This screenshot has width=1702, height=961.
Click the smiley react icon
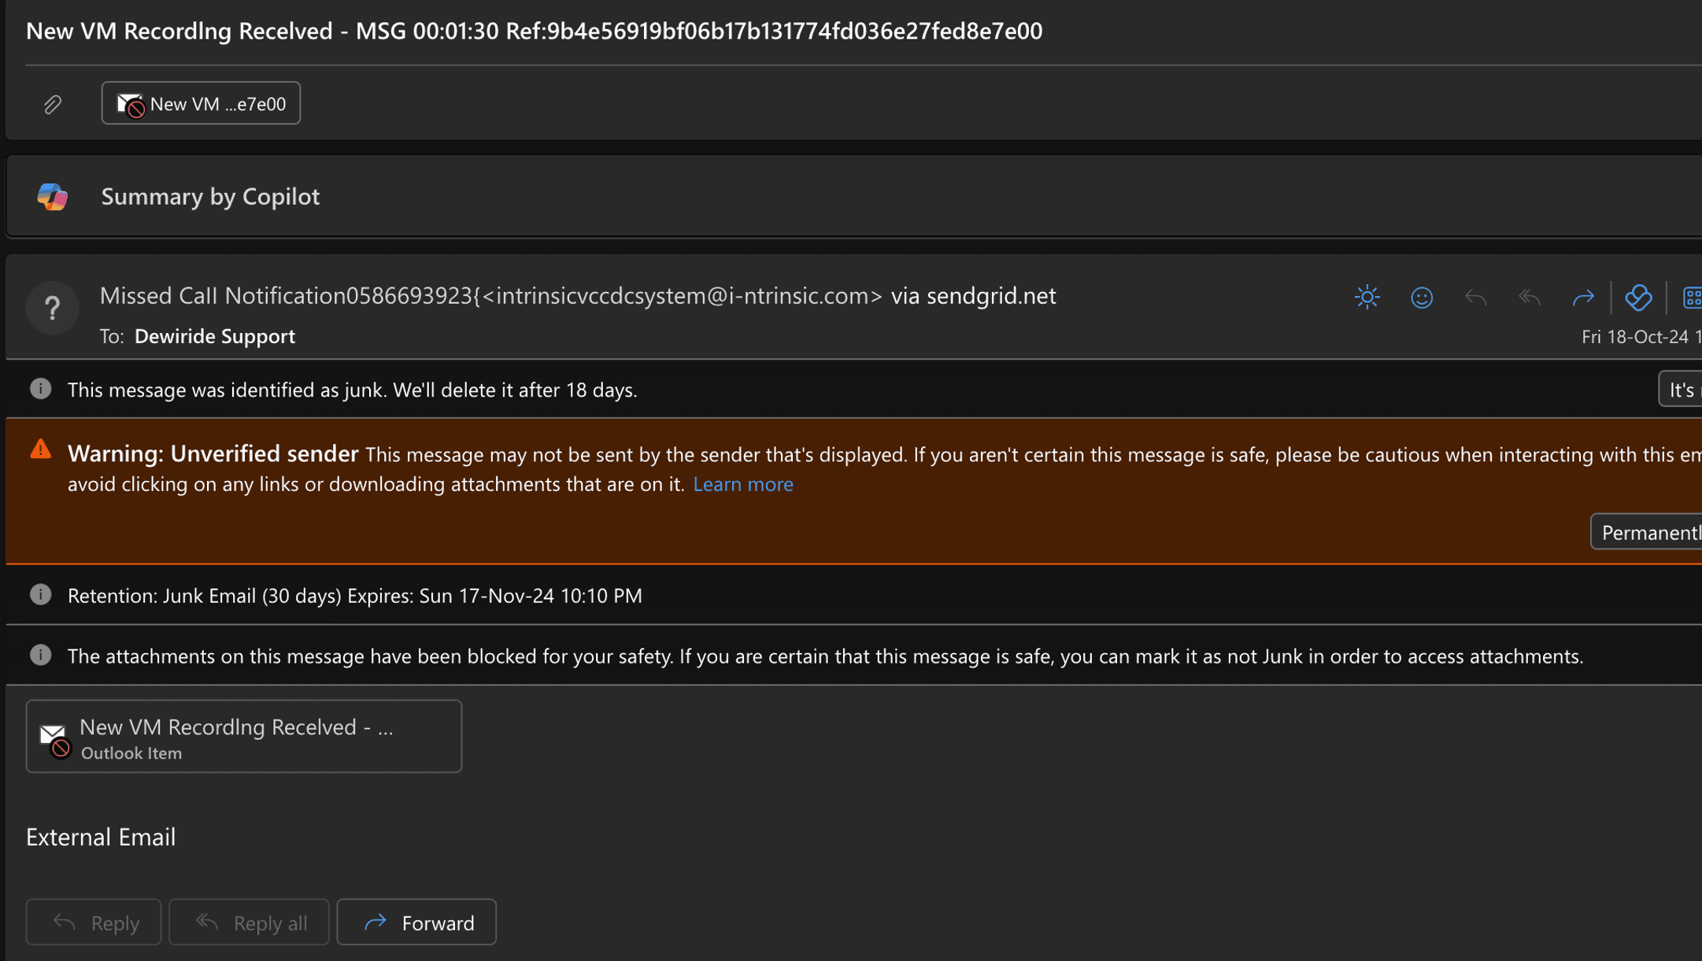pyautogui.click(x=1422, y=298)
